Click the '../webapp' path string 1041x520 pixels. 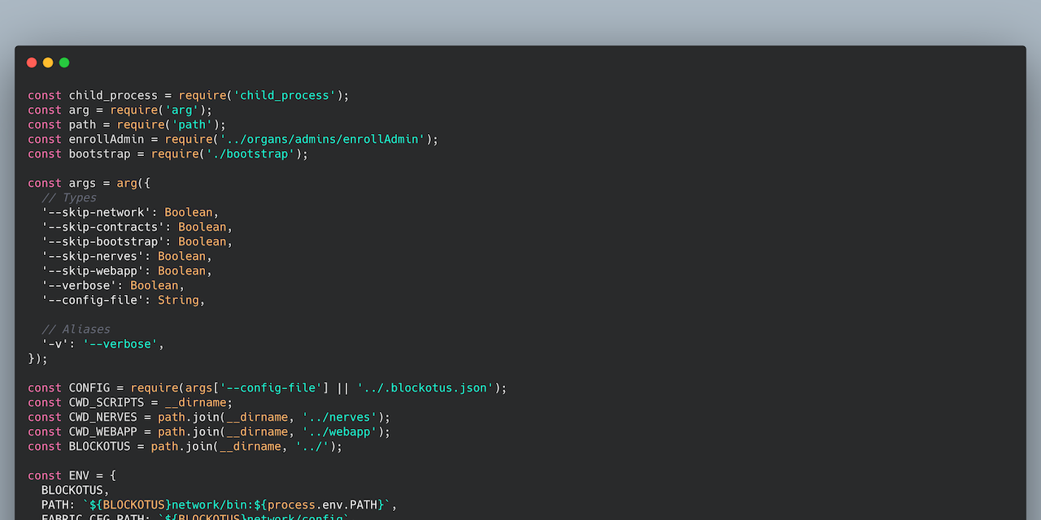[x=340, y=431]
